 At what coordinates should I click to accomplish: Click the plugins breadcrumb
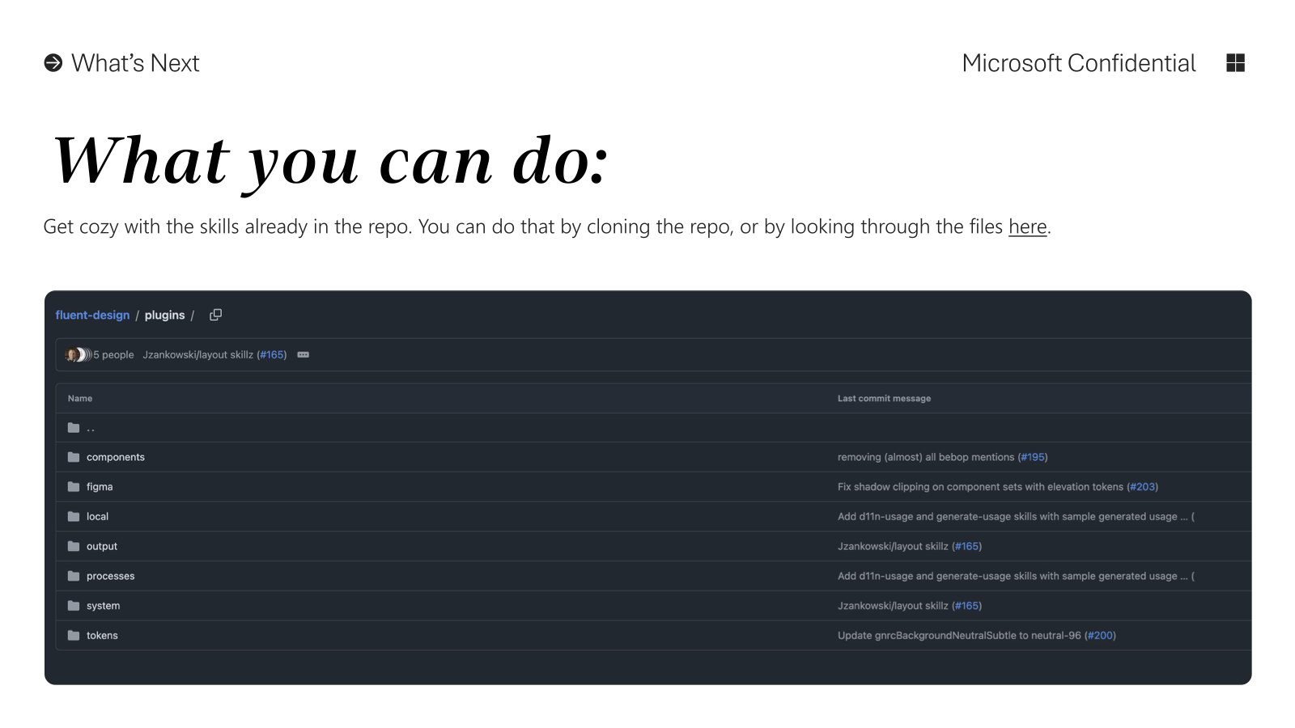[164, 315]
